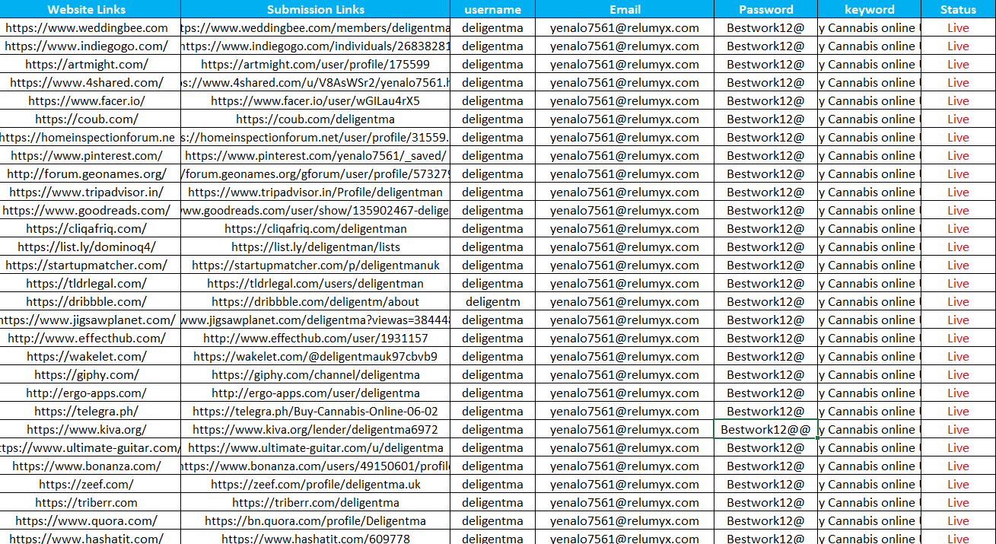Image resolution: width=996 pixels, height=544 pixels.
Task: Select the username column header
Action: tap(492, 9)
